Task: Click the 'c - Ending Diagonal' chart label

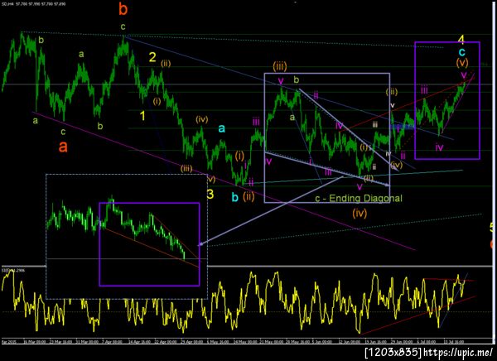Action: coord(359,199)
